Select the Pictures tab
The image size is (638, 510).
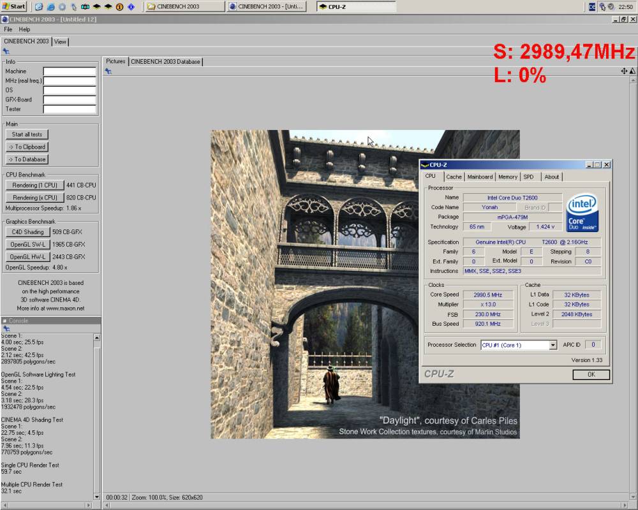[115, 61]
